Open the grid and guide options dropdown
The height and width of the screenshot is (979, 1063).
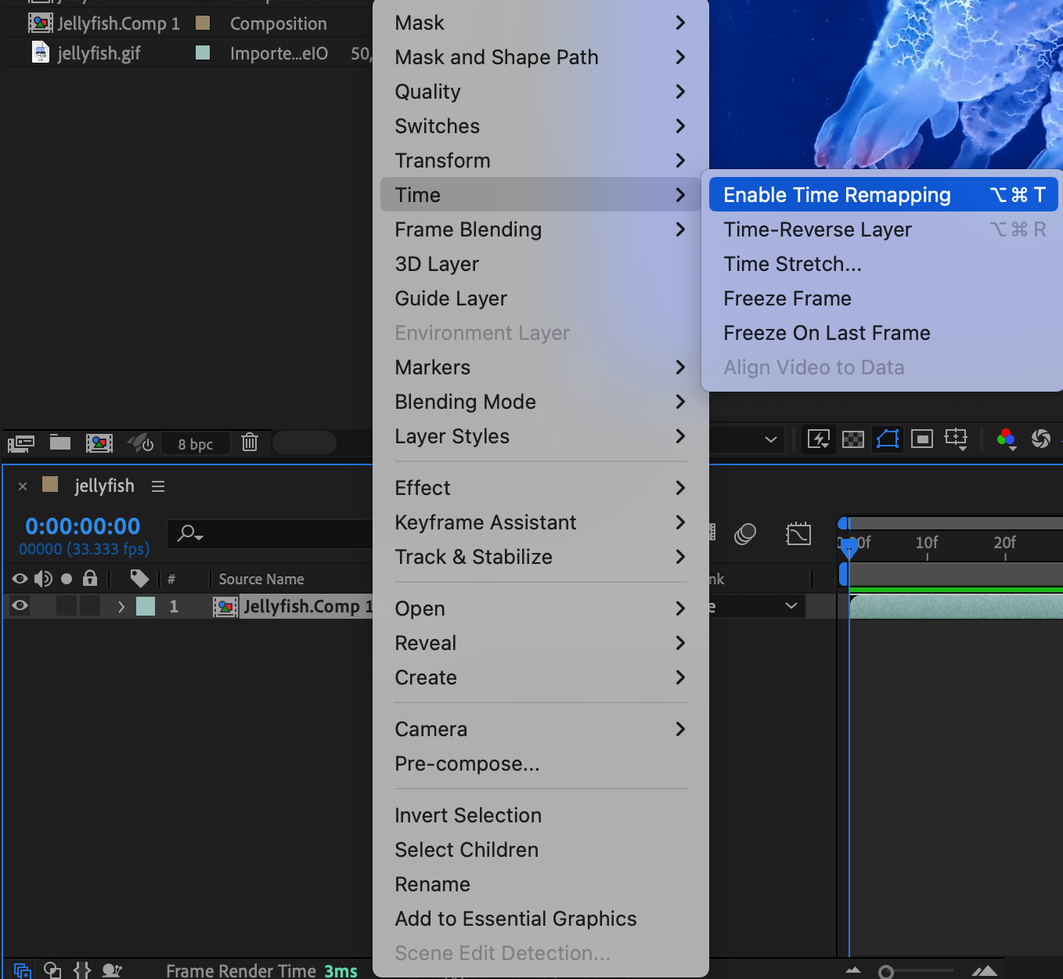(x=957, y=439)
